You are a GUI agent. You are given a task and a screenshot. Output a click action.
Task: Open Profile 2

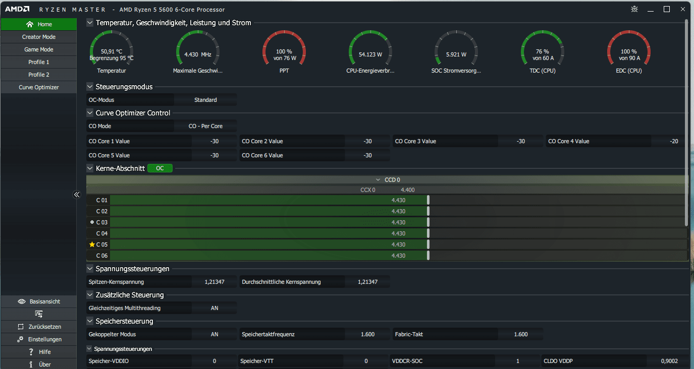[39, 75]
